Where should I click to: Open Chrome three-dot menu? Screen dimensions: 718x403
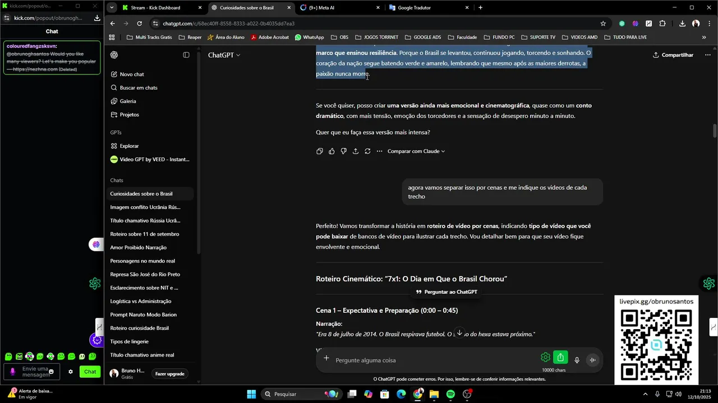point(710,24)
